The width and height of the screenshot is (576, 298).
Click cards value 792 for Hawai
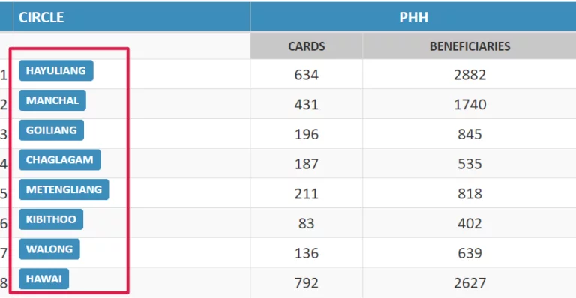[x=306, y=282]
